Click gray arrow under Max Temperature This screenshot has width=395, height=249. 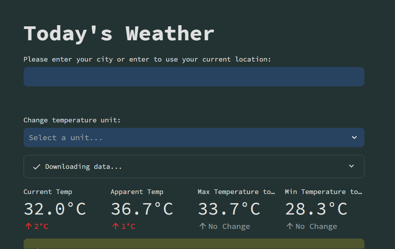(x=202, y=227)
